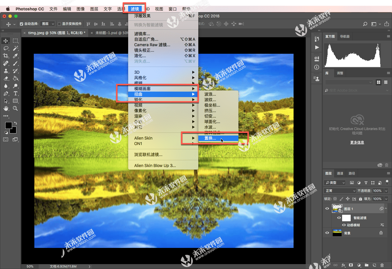Select the Blur tool droplet icon
The width and height of the screenshot is (392, 269).
click(x=6, y=86)
